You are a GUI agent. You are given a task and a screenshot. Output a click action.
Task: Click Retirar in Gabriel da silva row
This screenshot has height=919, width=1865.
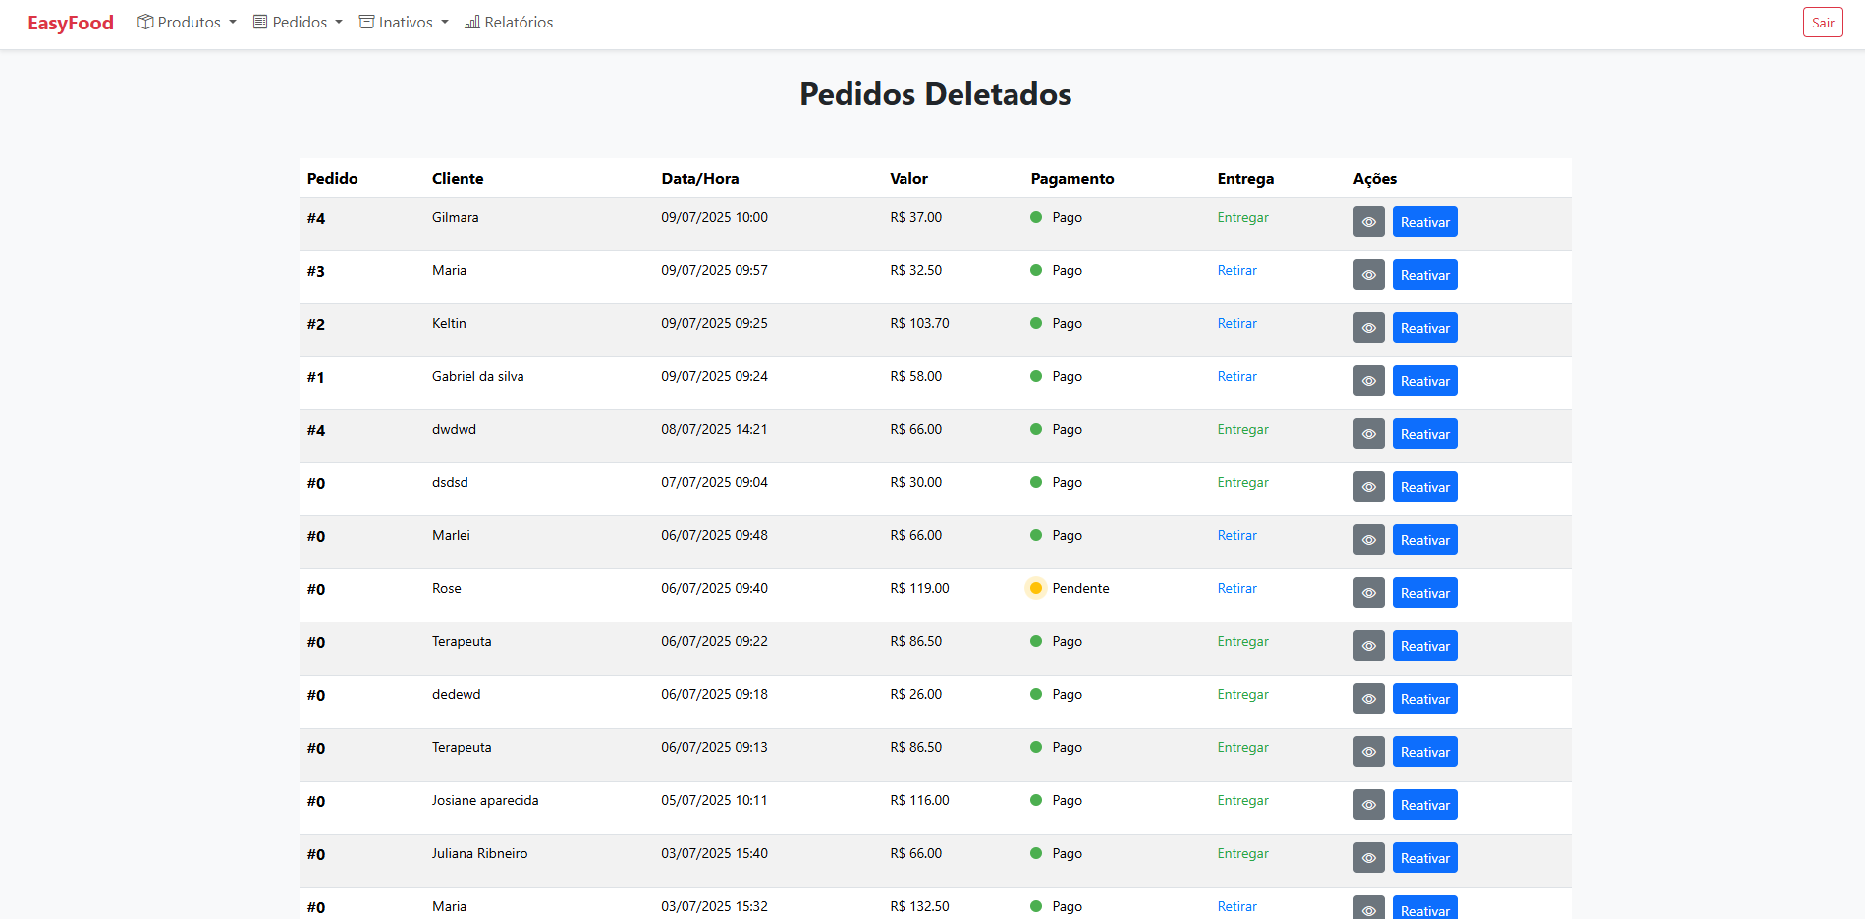pyautogui.click(x=1236, y=376)
